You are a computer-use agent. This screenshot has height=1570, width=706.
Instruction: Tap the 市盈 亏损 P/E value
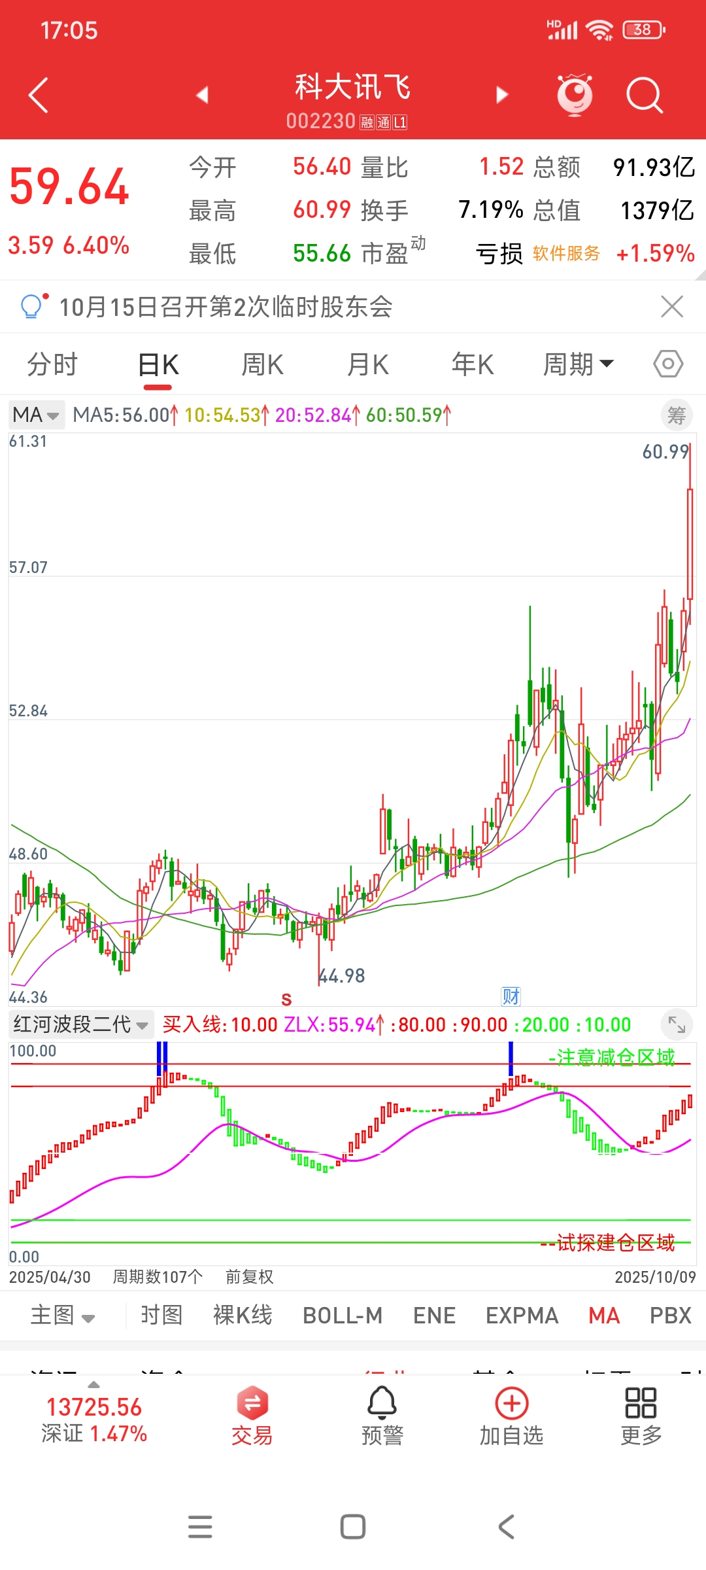pos(499,253)
